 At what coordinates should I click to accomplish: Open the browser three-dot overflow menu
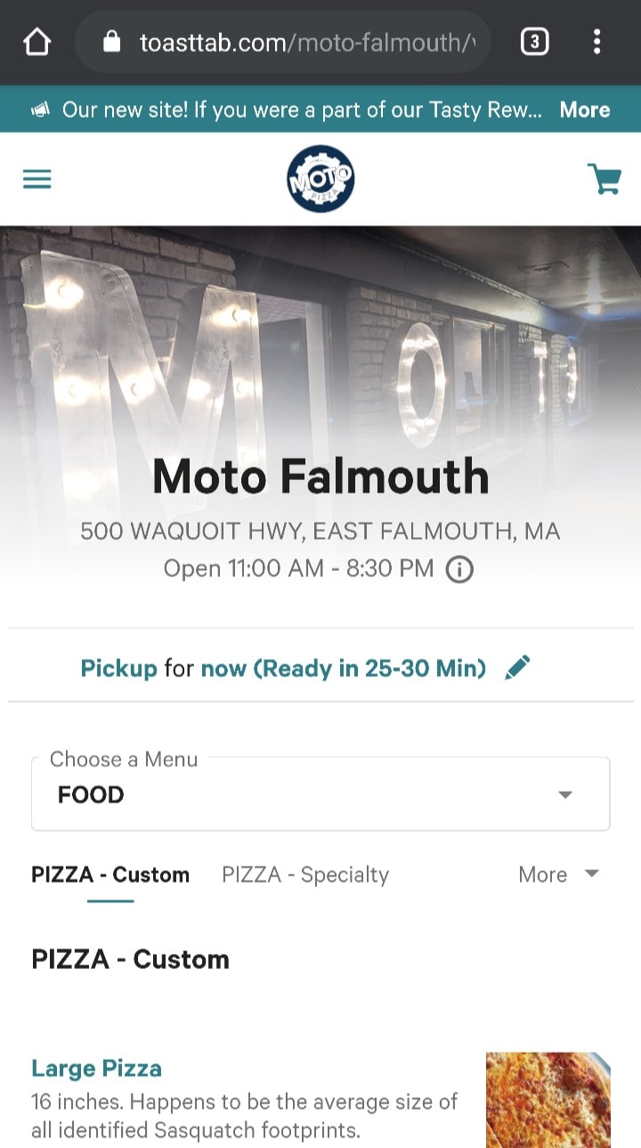point(596,42)
